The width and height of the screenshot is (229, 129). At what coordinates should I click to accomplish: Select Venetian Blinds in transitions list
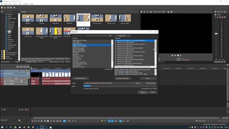[12, 45]
